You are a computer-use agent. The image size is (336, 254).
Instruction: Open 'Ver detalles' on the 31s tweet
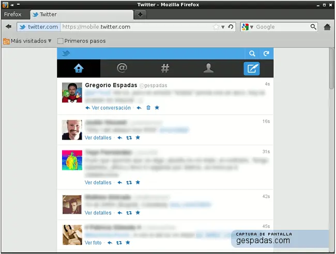click(98, 183)
